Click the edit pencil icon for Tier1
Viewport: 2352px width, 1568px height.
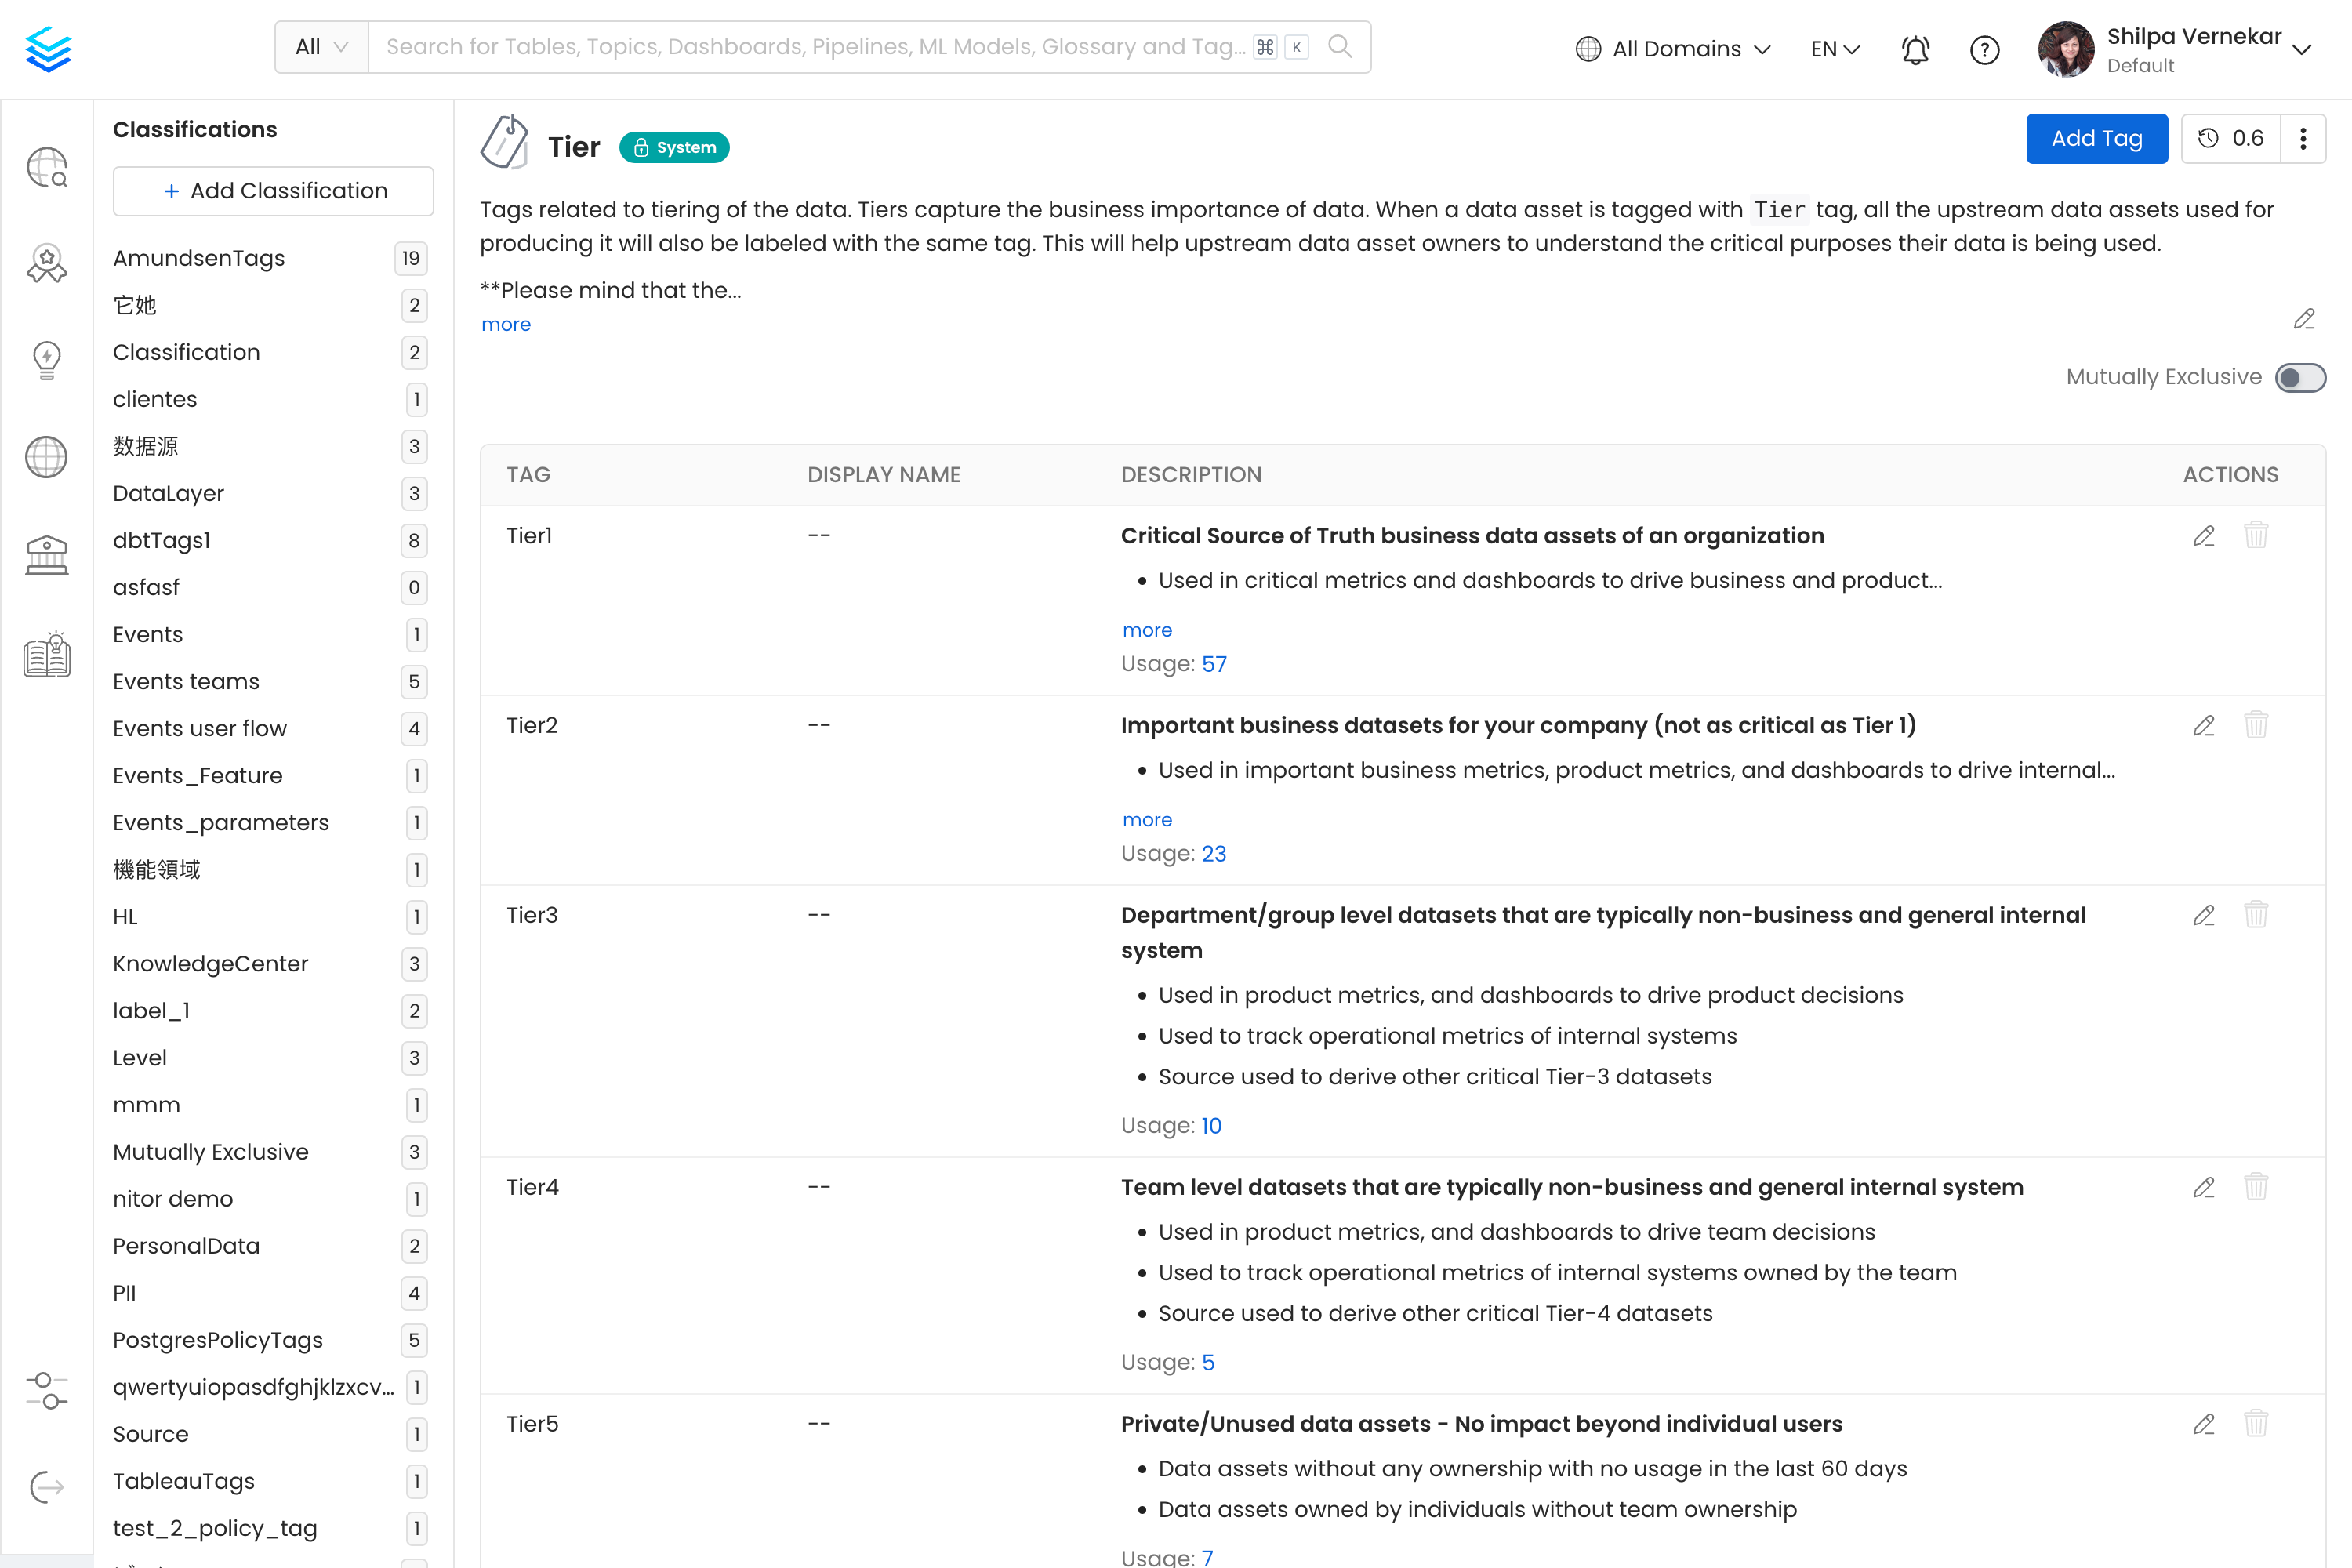tap(2203, 535)
